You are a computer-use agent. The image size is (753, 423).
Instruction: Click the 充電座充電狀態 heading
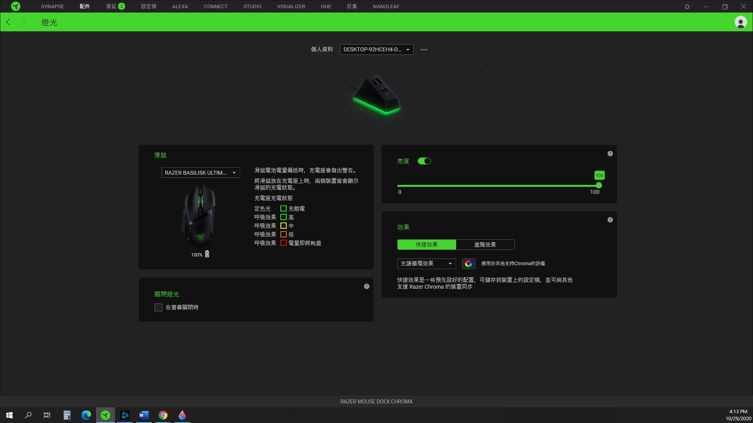tap(273, 198)
